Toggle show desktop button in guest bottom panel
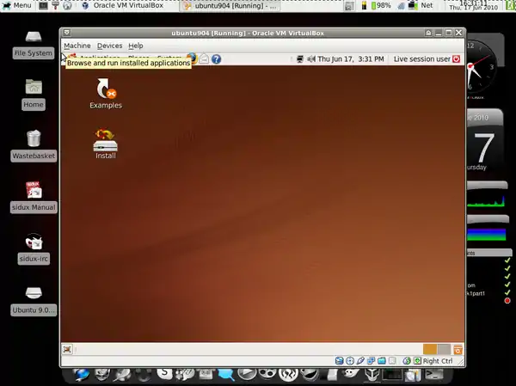Viewport: 516px width, 386px height. pyautogui.click(x=67, y=349)
